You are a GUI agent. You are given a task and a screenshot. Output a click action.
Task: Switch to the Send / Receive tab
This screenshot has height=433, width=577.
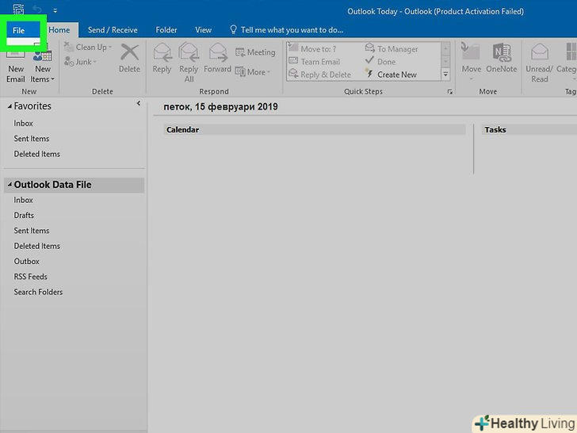click(x=113, y=30)
